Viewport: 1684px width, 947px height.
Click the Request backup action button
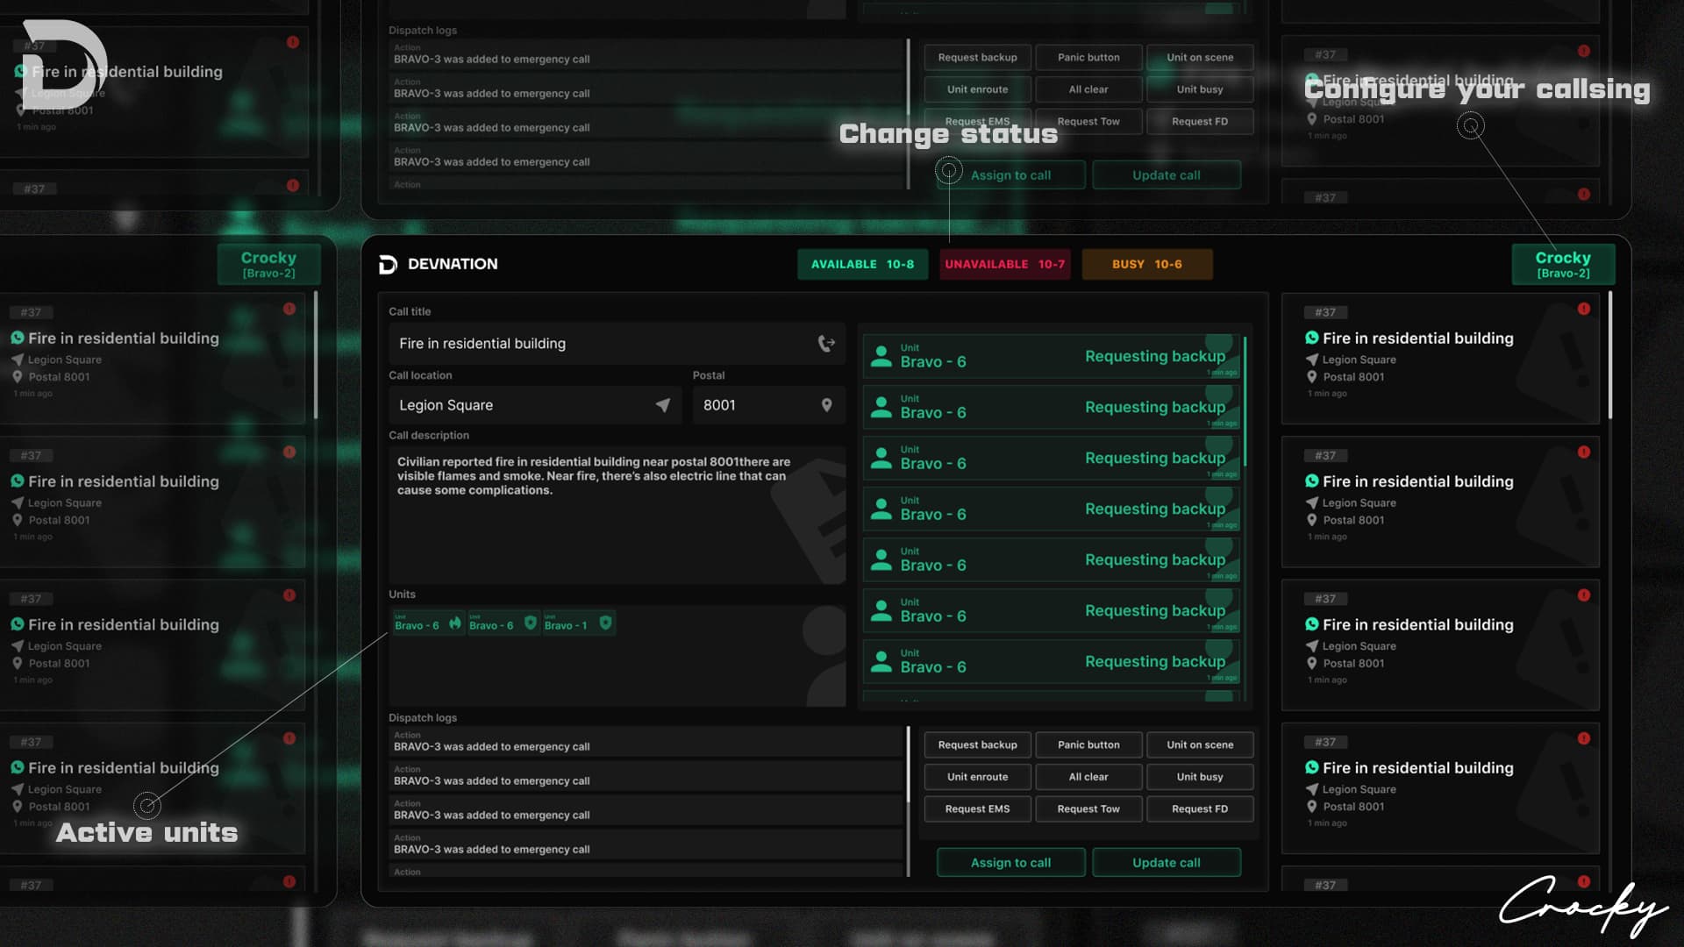click(977, 744)
